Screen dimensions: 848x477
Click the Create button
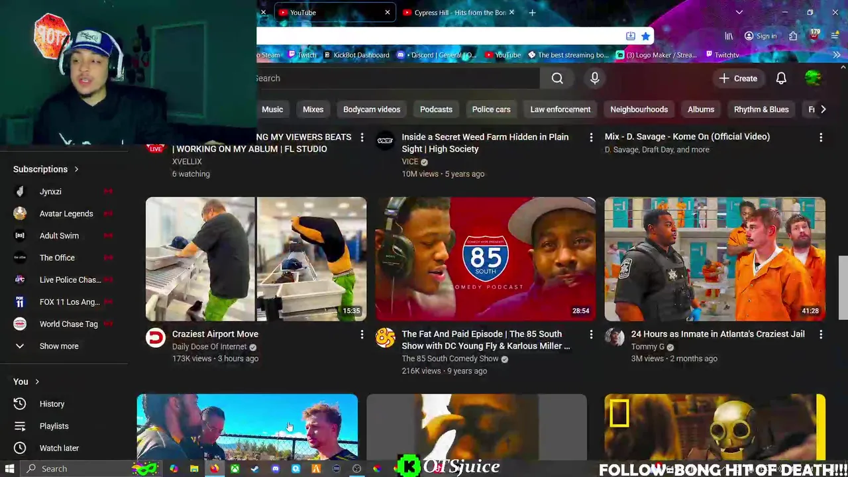coord(738,78)
